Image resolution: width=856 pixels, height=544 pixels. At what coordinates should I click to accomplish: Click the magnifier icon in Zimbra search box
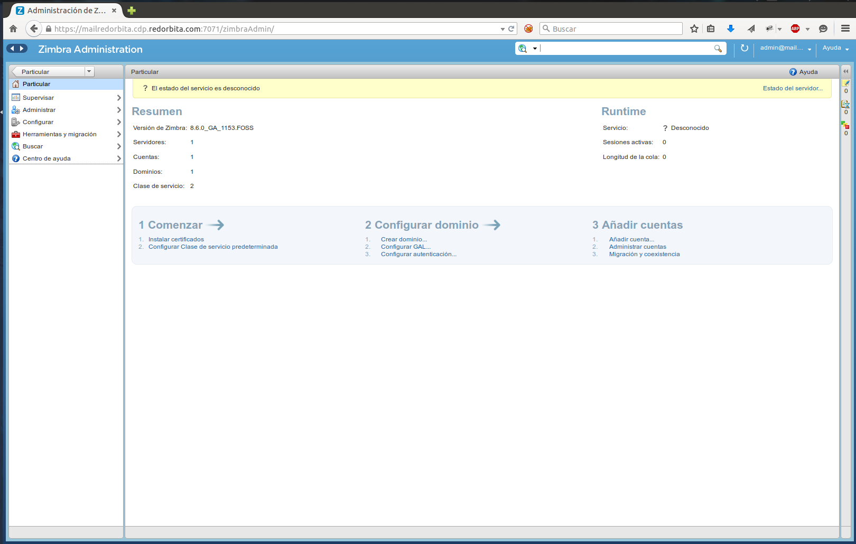[718, 49]
